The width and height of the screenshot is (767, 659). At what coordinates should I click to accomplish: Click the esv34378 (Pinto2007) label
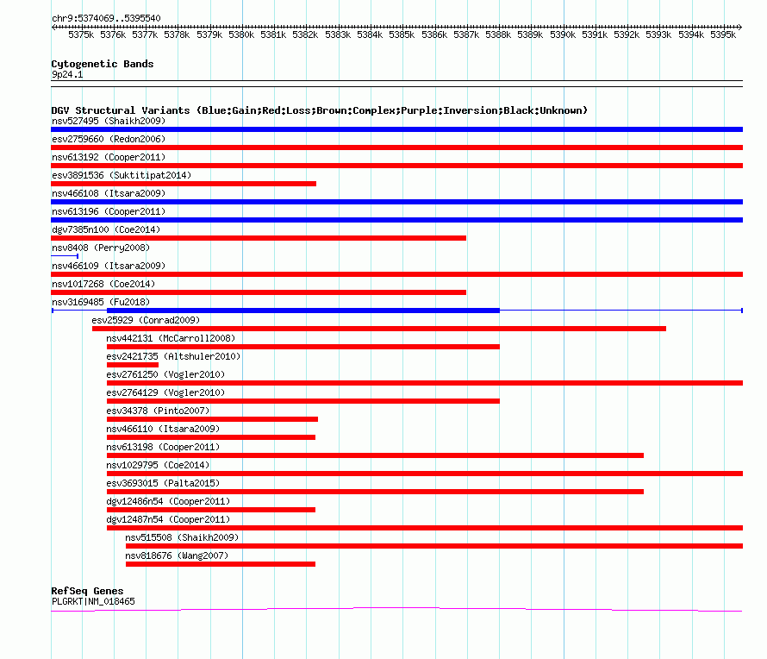(158, 411)
